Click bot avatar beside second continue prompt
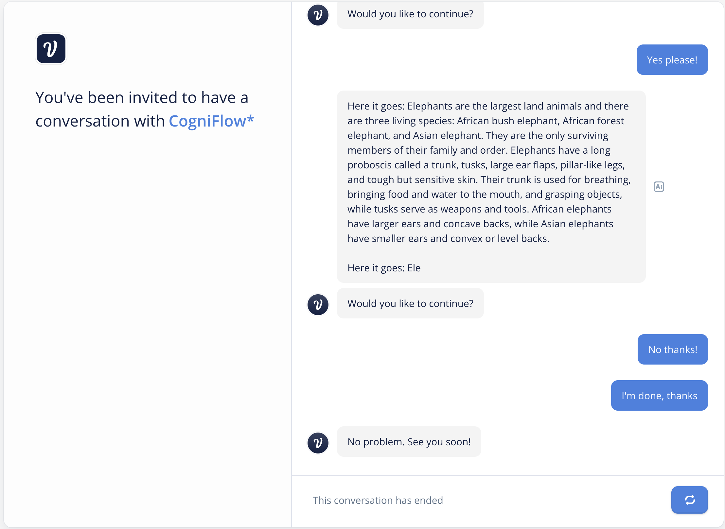Viewport: 725px width, 529px height. click(x=318, y=305)
